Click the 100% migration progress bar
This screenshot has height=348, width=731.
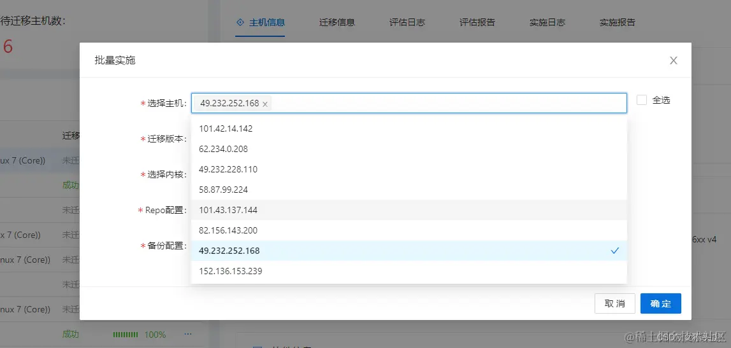[126, 335]
